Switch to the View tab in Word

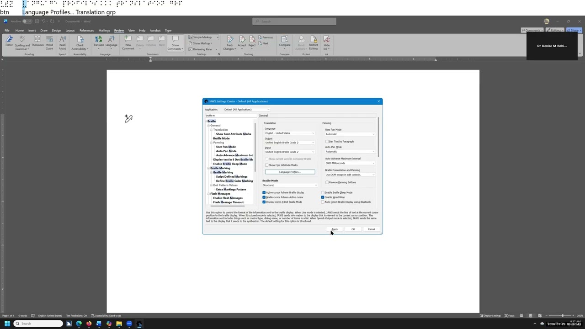131,31
